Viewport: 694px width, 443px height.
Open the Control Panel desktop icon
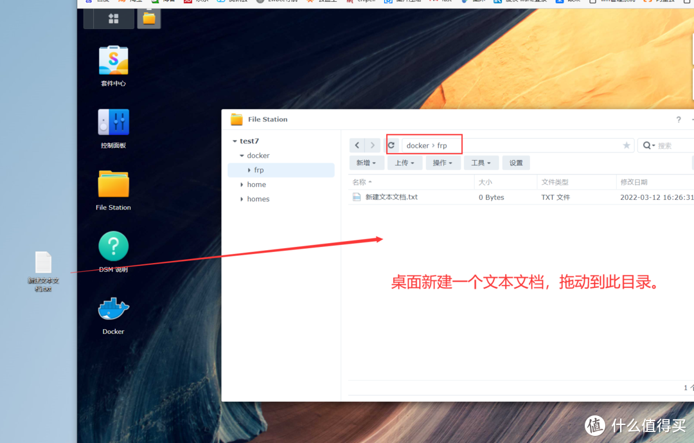113,122
